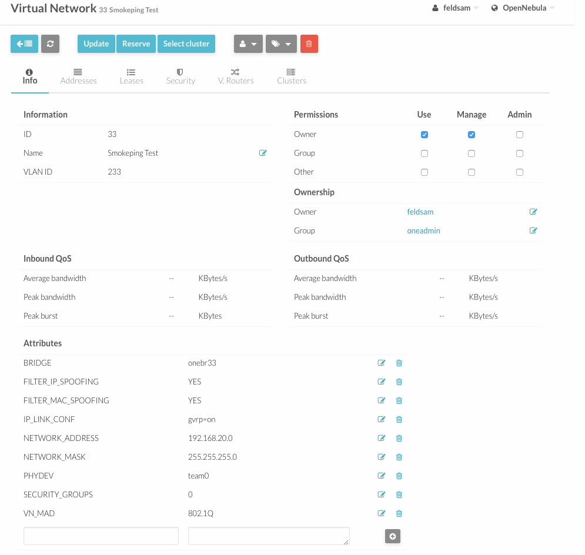Viewport: 585px width, 555px height.
Task: Enable Other Manage permission
Action: click(472, 172)
